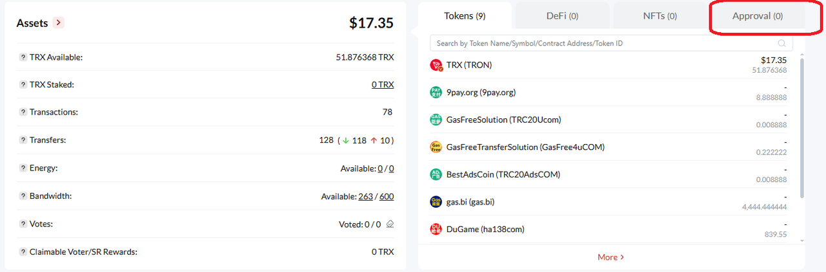Click the GasFreeTransferSolution token icon
The image size is (826, 272).
coord(436,147)
